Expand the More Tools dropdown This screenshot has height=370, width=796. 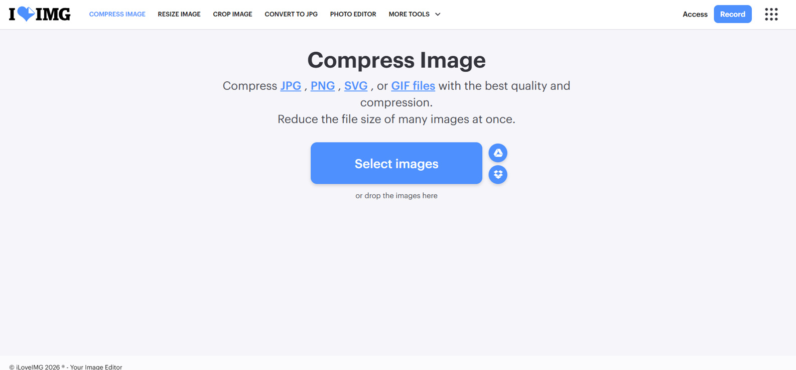coord(415,14)
